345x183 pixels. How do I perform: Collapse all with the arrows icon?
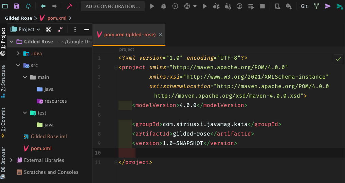60,29
